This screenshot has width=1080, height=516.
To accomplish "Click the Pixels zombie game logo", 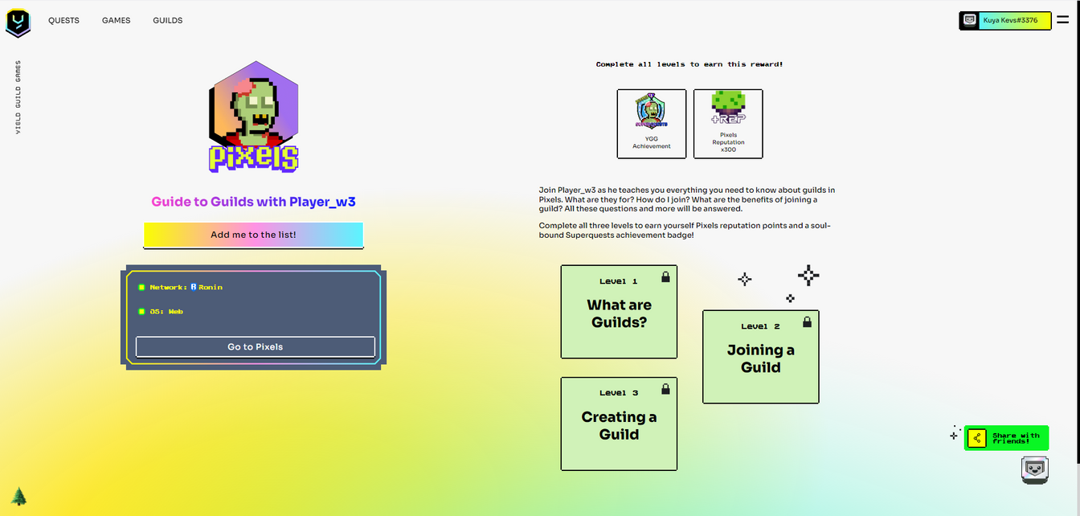I will (254, 117).
